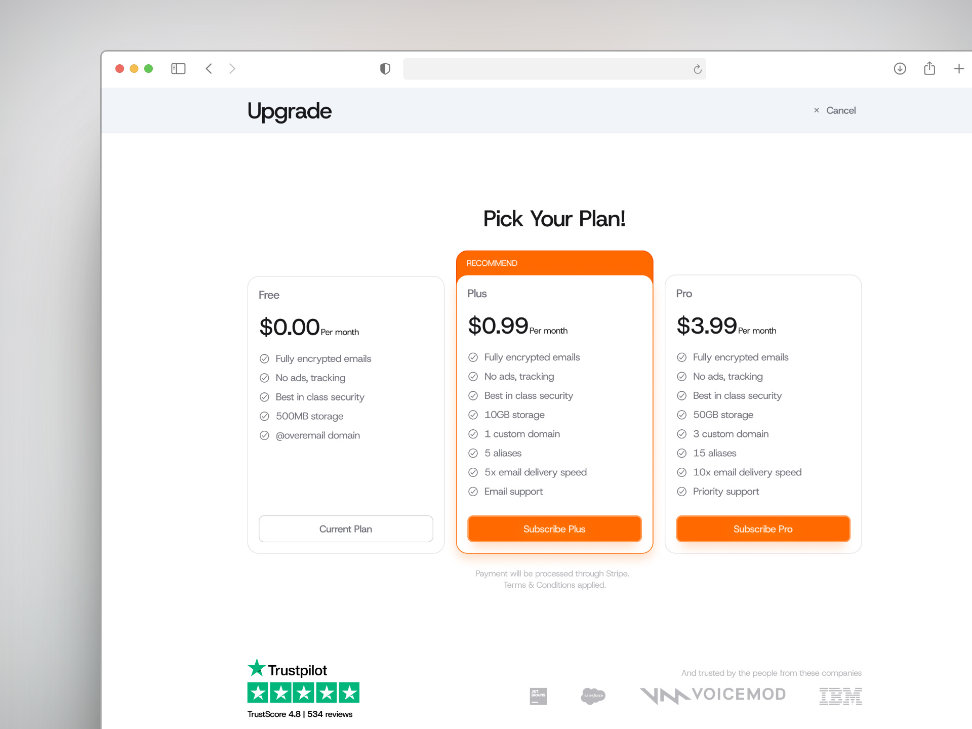Toggle the browser sidebar icon
972x729 pixels.
tap(178, 69)
